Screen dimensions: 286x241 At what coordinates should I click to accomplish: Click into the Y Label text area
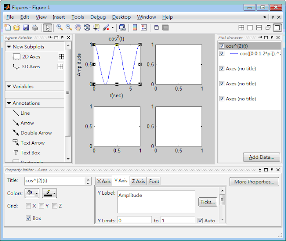pos(156,202)
